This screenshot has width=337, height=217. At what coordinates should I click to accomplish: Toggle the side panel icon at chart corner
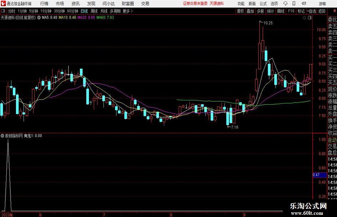coord(310,18)
